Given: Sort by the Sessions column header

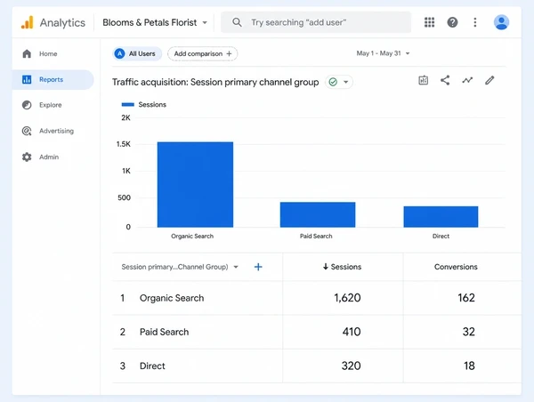Looking at the screenshot, I should 343,267.
